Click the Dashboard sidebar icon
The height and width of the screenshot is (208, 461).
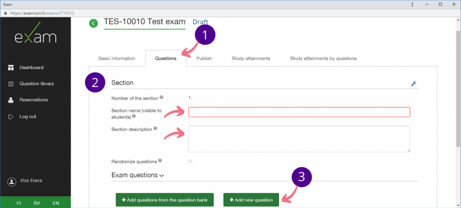point(11,68)
